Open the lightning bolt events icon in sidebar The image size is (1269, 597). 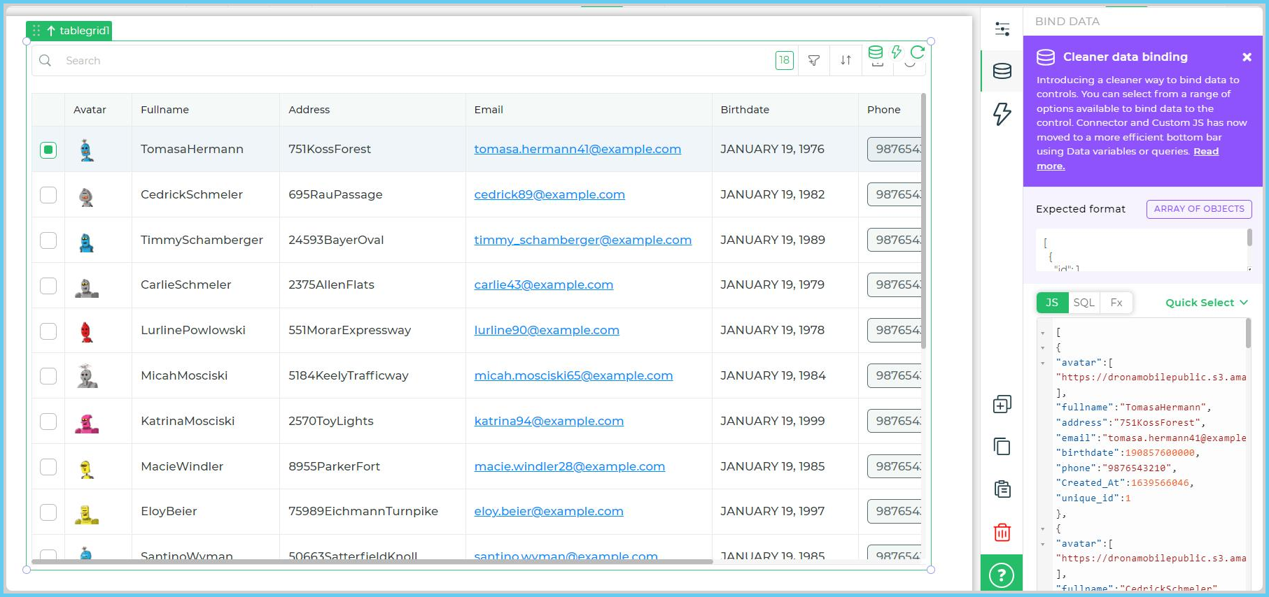pos(1002,113)
